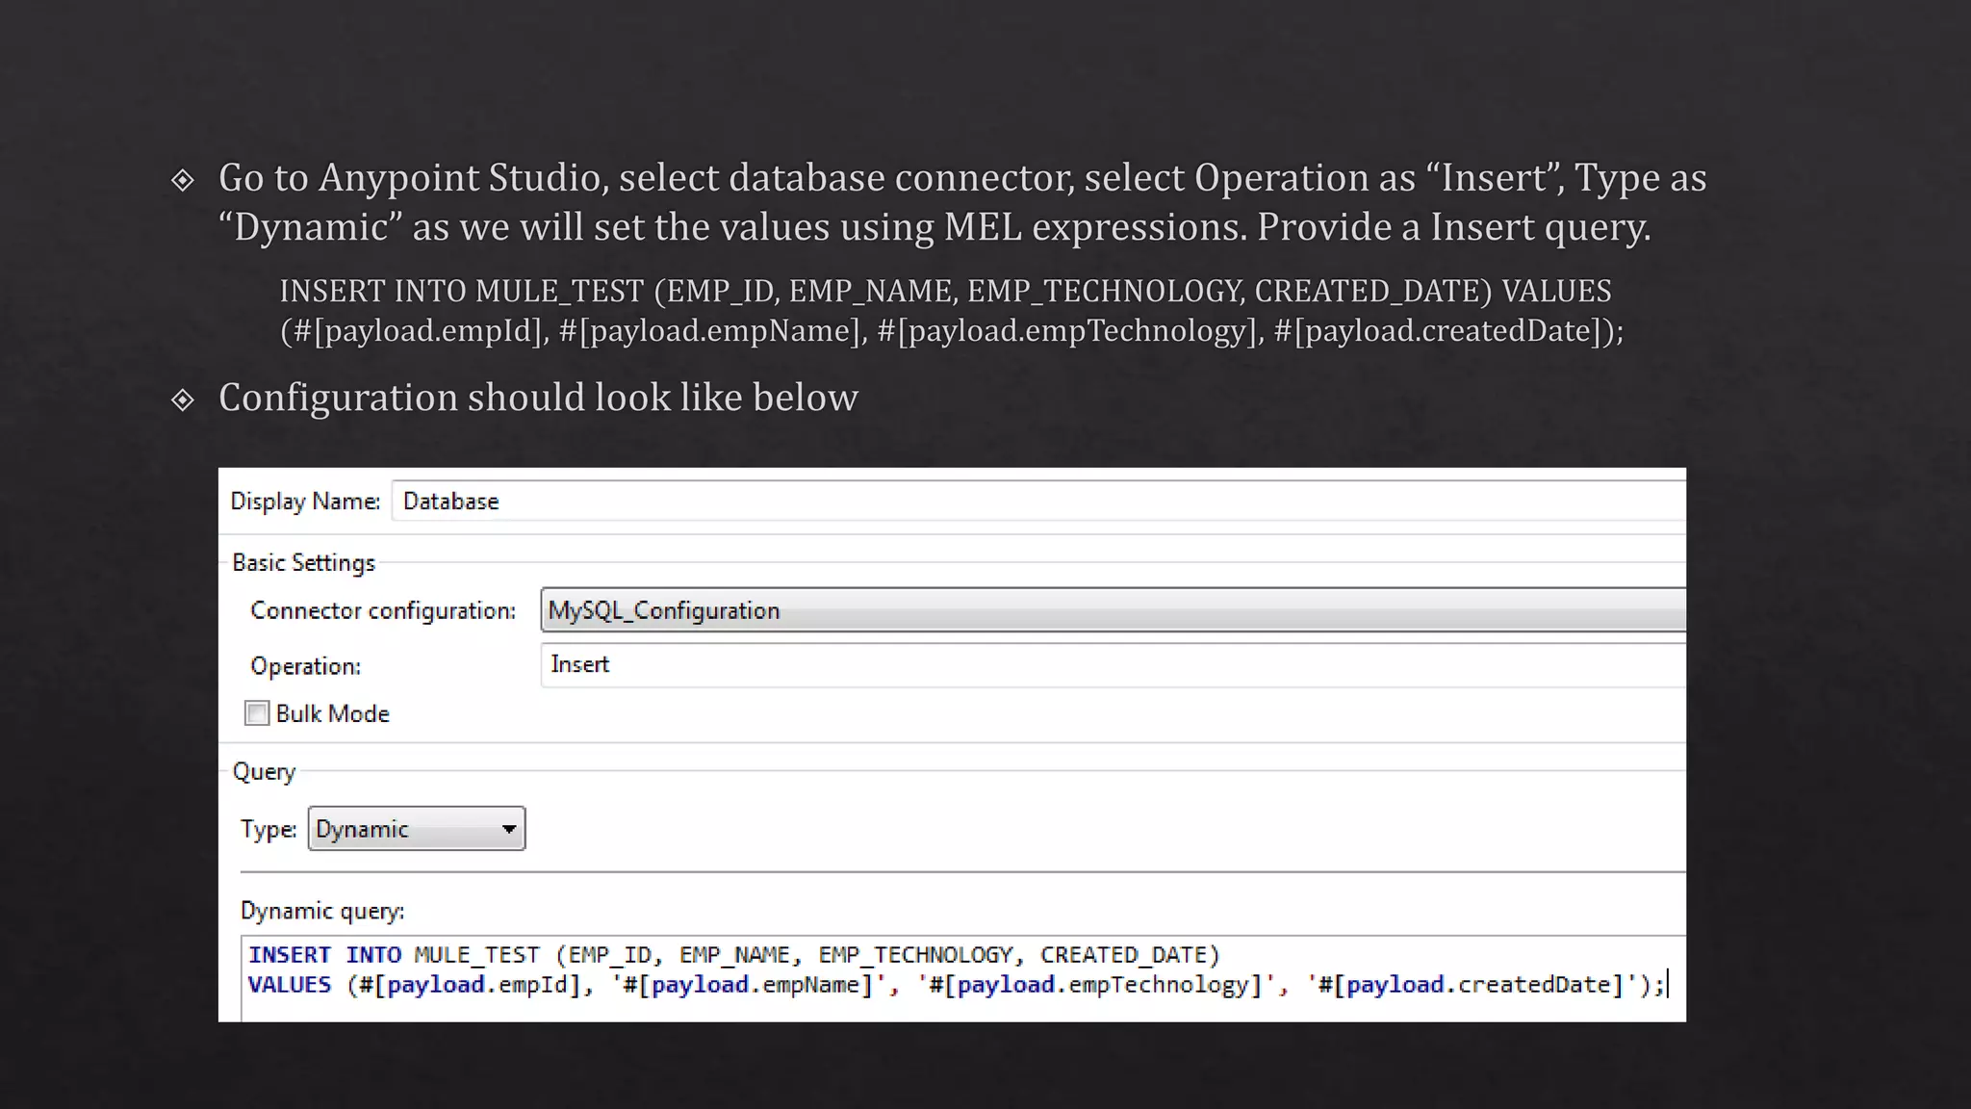Click the Type label in Query section
This screenshot has height=1109, width=1971.
[269, 830]
